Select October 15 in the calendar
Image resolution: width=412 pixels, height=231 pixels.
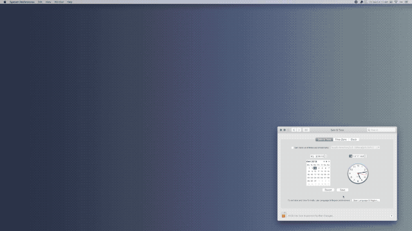point(309,175)
